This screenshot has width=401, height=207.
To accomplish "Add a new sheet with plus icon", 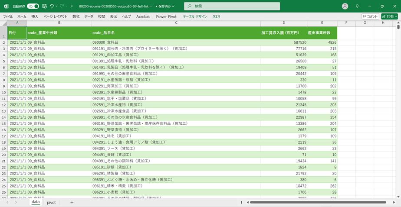I will point(72,202).
